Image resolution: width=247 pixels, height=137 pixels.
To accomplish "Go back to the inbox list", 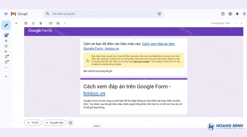I will click(x=16, y=23).
